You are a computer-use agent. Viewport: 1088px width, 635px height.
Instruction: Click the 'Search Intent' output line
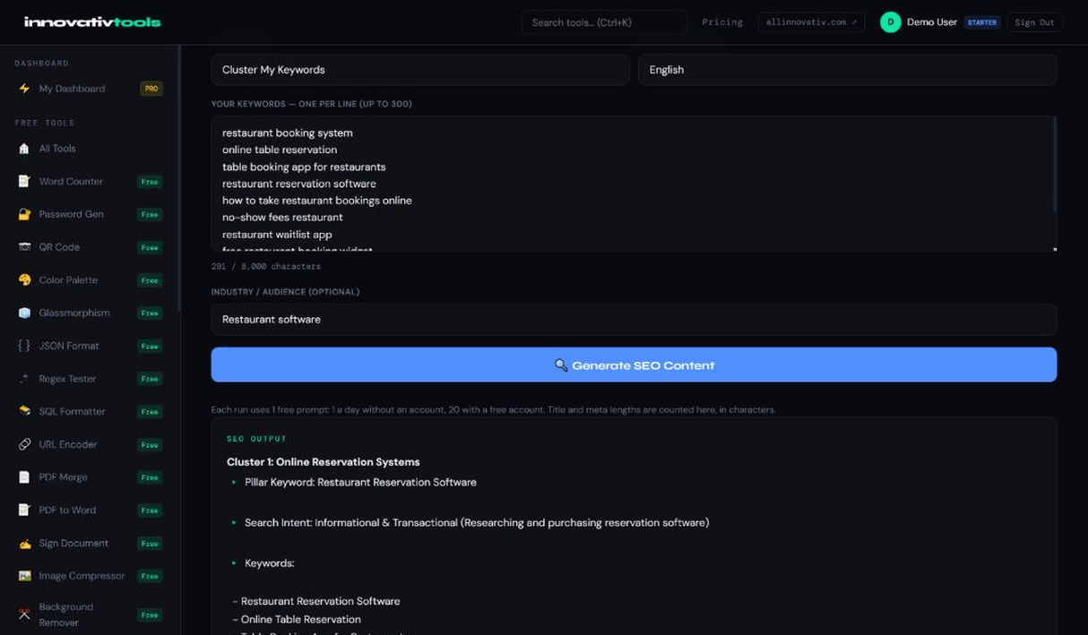pyautogui.click(x=477, y=523)
